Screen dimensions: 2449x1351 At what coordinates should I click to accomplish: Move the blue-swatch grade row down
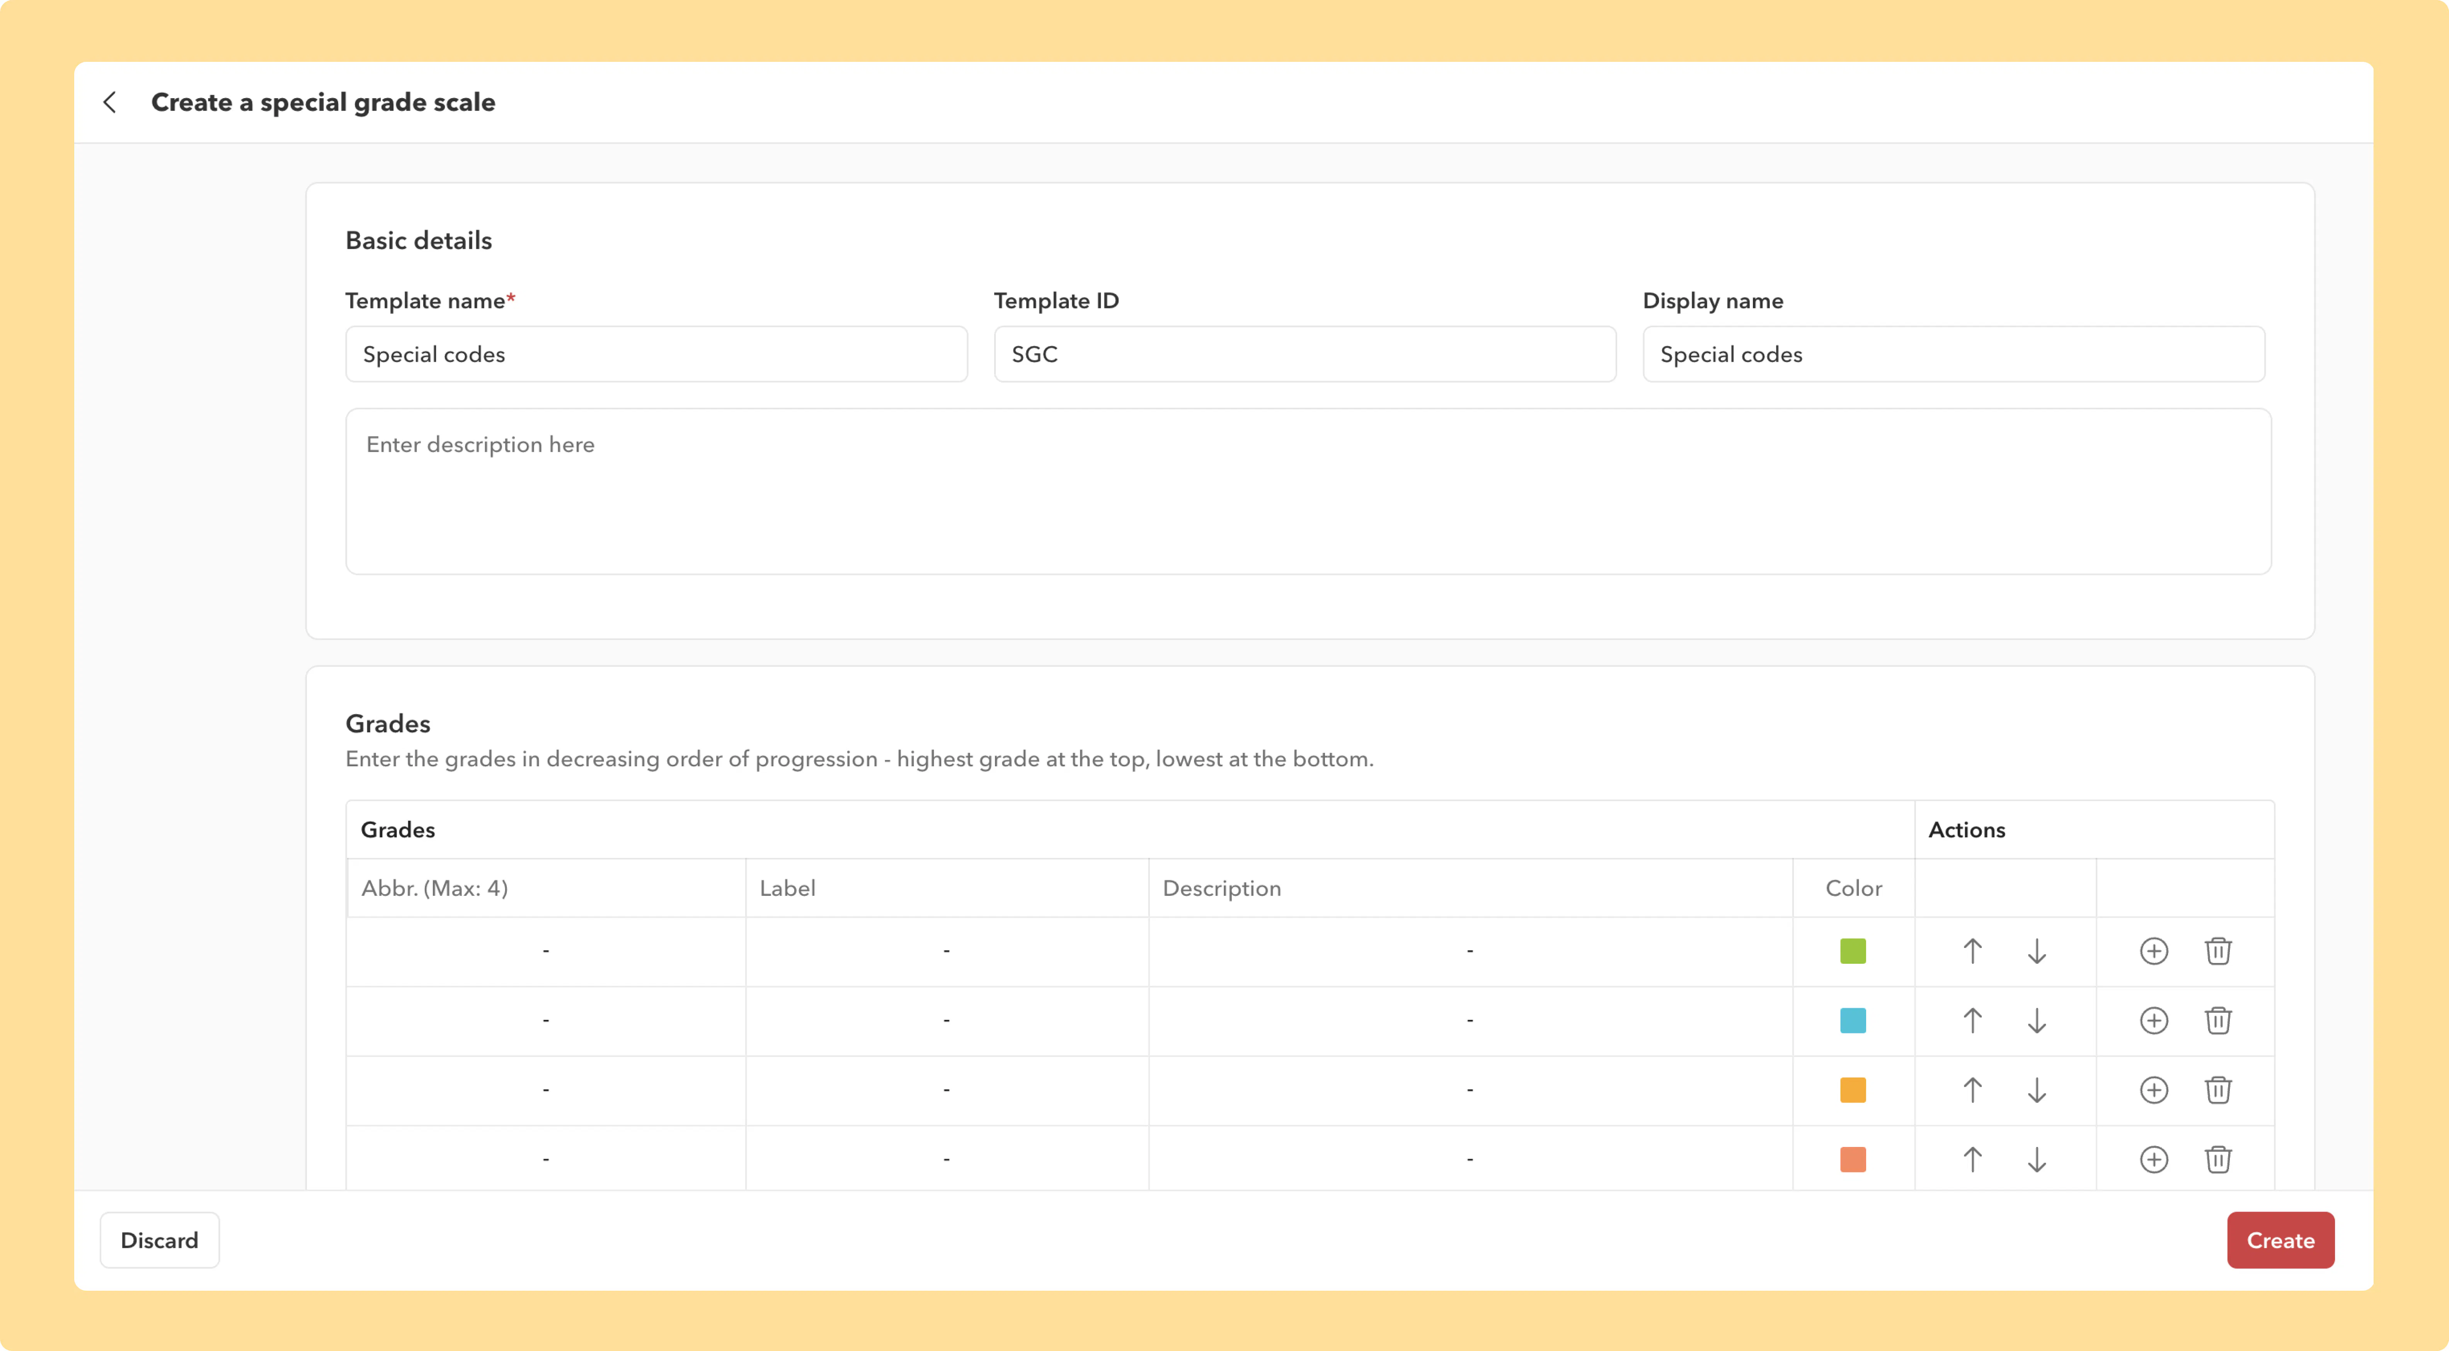(2037, 1020)
